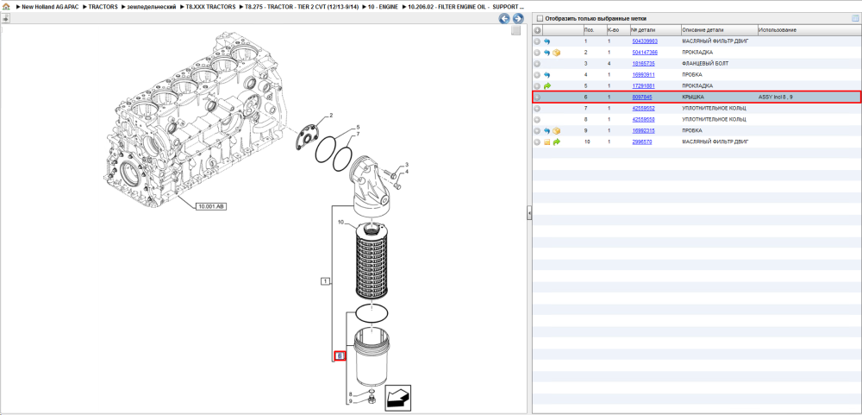Select callout 1 box in the diagram
The image size is (862, 415).
coord(326,282)
